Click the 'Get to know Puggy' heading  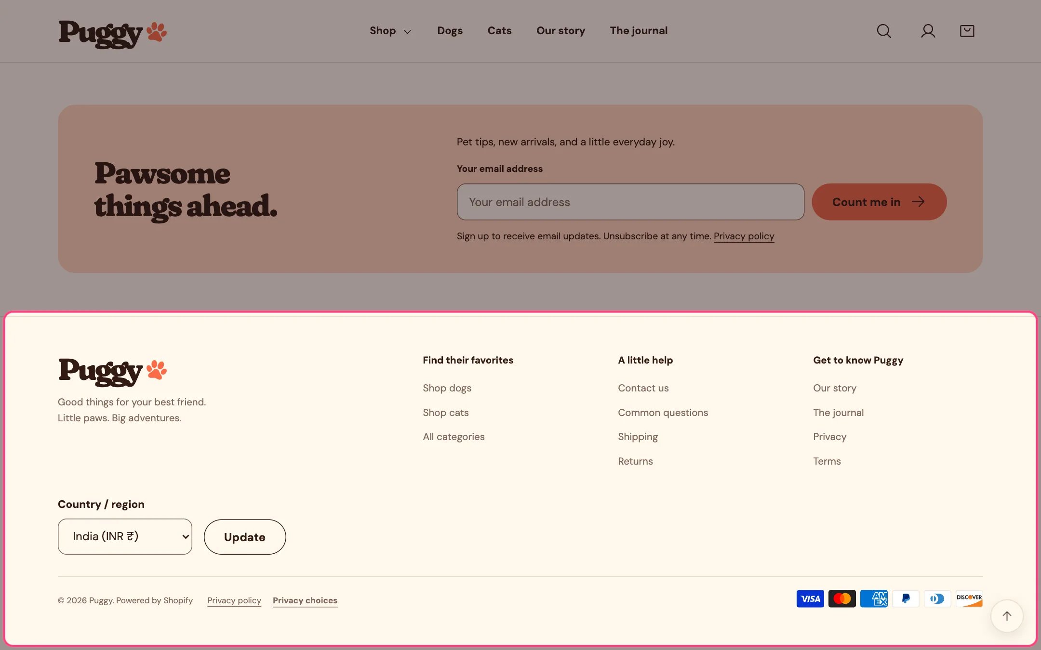tap(858, 360)
